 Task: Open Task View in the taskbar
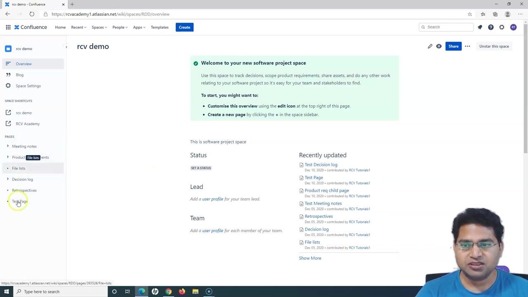click(127, 292)
